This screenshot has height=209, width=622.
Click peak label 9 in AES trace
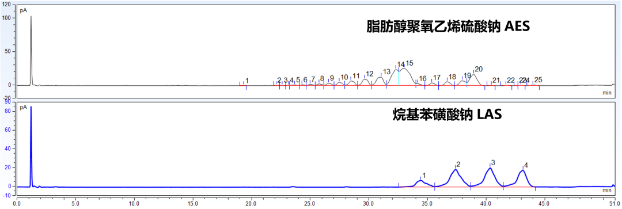pyautogui.click(x=332, y=78)
